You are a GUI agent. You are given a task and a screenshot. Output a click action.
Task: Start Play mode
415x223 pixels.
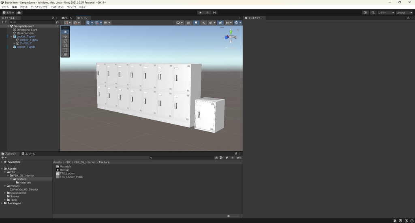200,13
